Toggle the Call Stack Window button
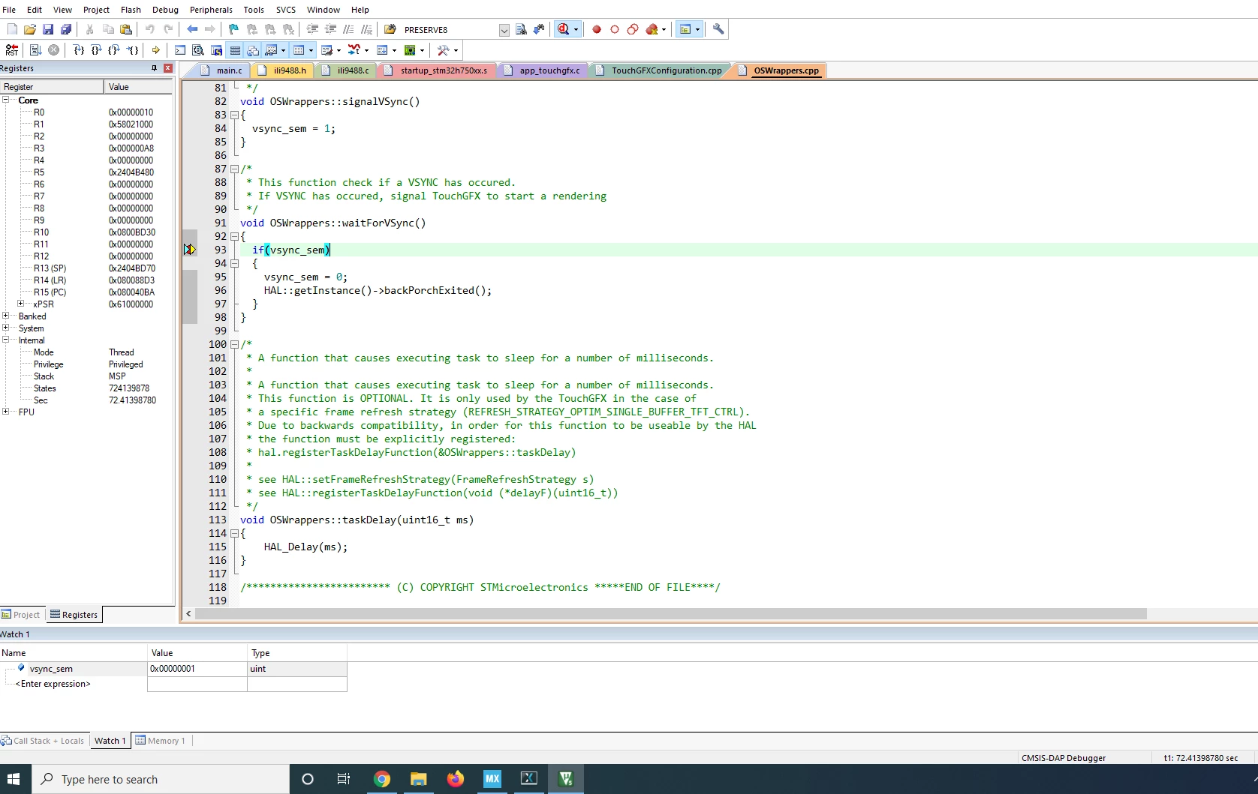 [253, 50]
